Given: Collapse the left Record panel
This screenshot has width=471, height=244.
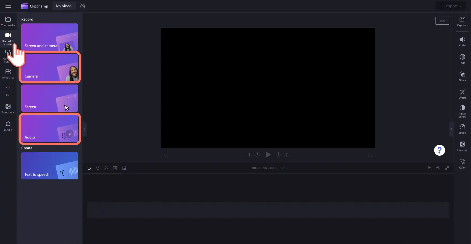Looking at the screenshot, I should click(x=85, y=129).
